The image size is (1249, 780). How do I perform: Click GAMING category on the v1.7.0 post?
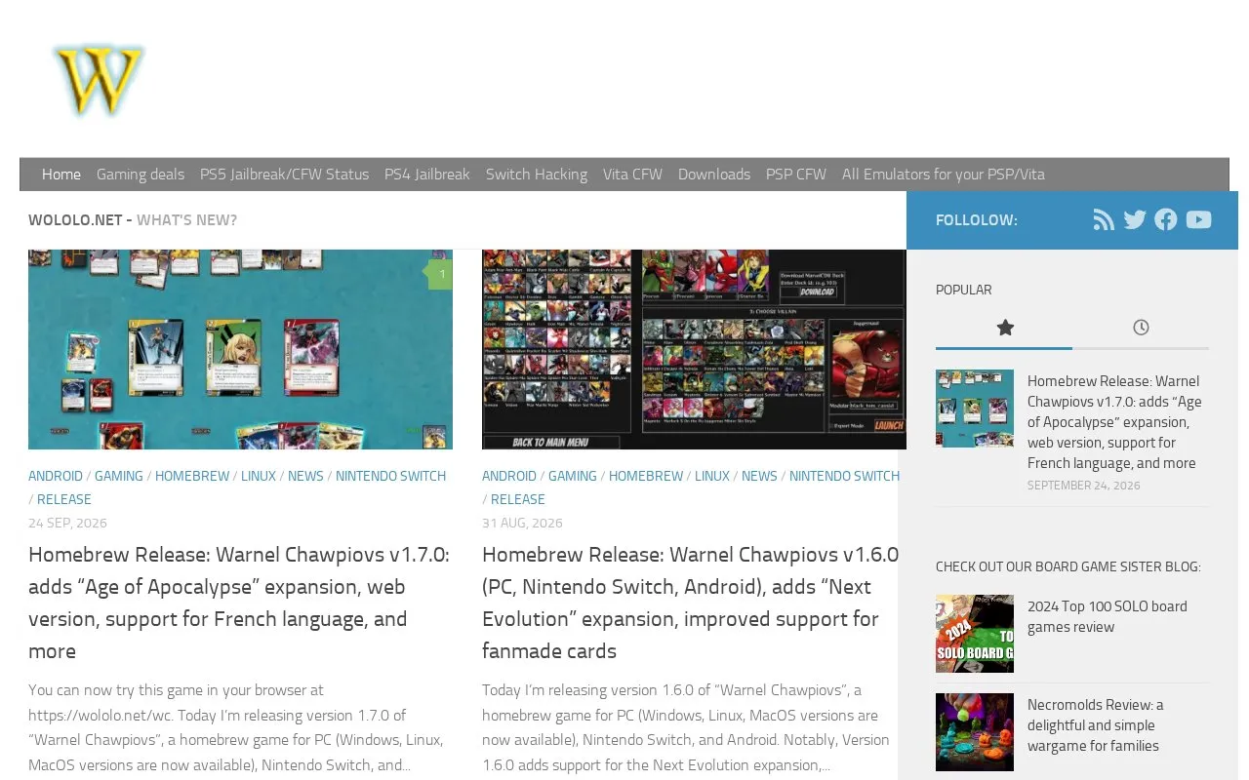pyautogui.click(x=119, y=476)
